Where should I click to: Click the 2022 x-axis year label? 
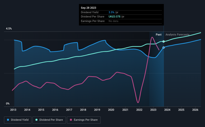[139, 110]
